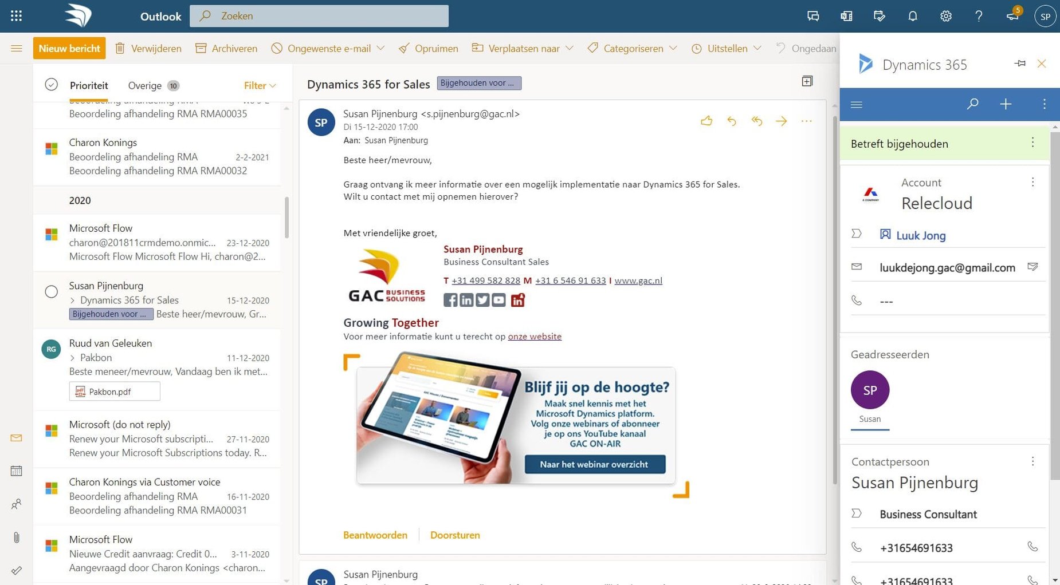Toggle the select-all messages circle
Image resolution: width=1060 pixels, height=585 pixels.
click(52, 85)
